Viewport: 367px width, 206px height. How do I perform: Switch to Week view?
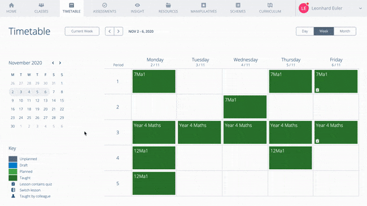324,31
